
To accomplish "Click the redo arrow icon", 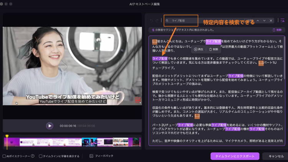I will [x=157, y=21].
